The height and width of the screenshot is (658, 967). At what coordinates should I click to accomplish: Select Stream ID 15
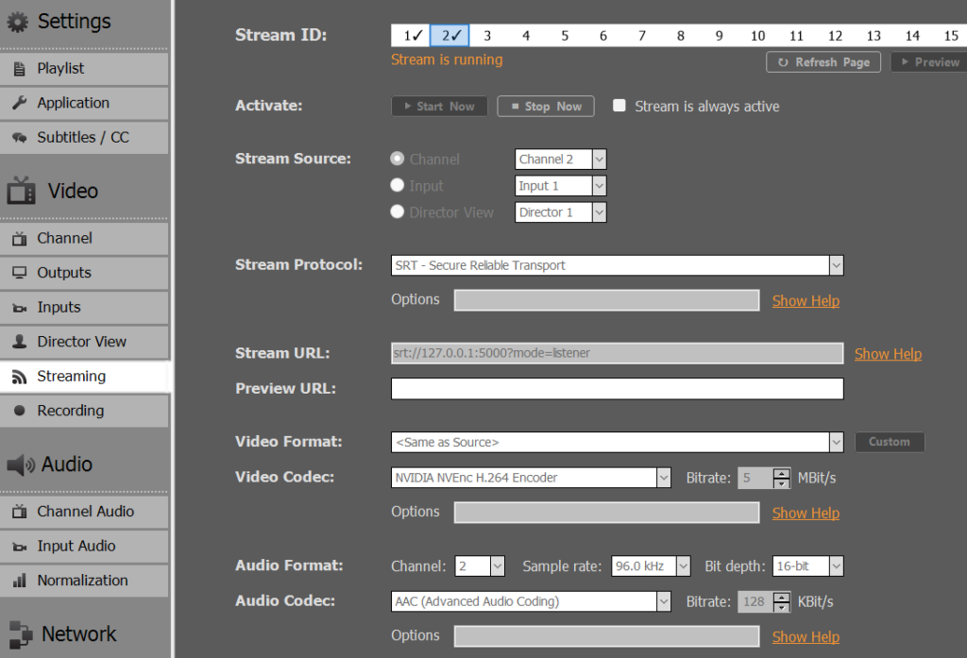tap(911, 34)
